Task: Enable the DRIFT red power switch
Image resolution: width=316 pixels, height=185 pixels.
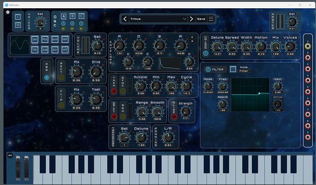Action: (114, 117)
